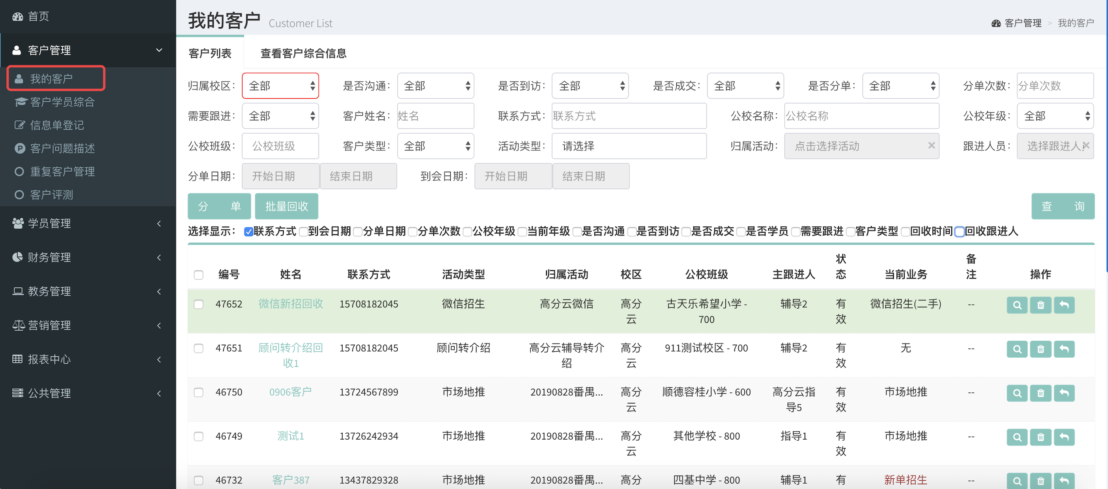Screen dimensions: 1108x489
Task: Uncheck 联系方式 column display checkbox
Action: coord(248,232)
